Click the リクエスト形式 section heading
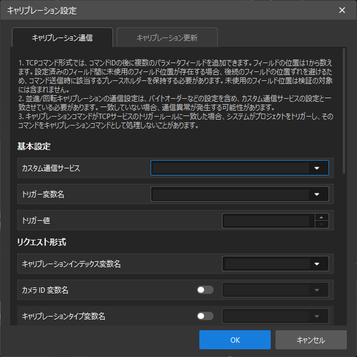Viewport: 357px width, 357px height. (42, 242)
